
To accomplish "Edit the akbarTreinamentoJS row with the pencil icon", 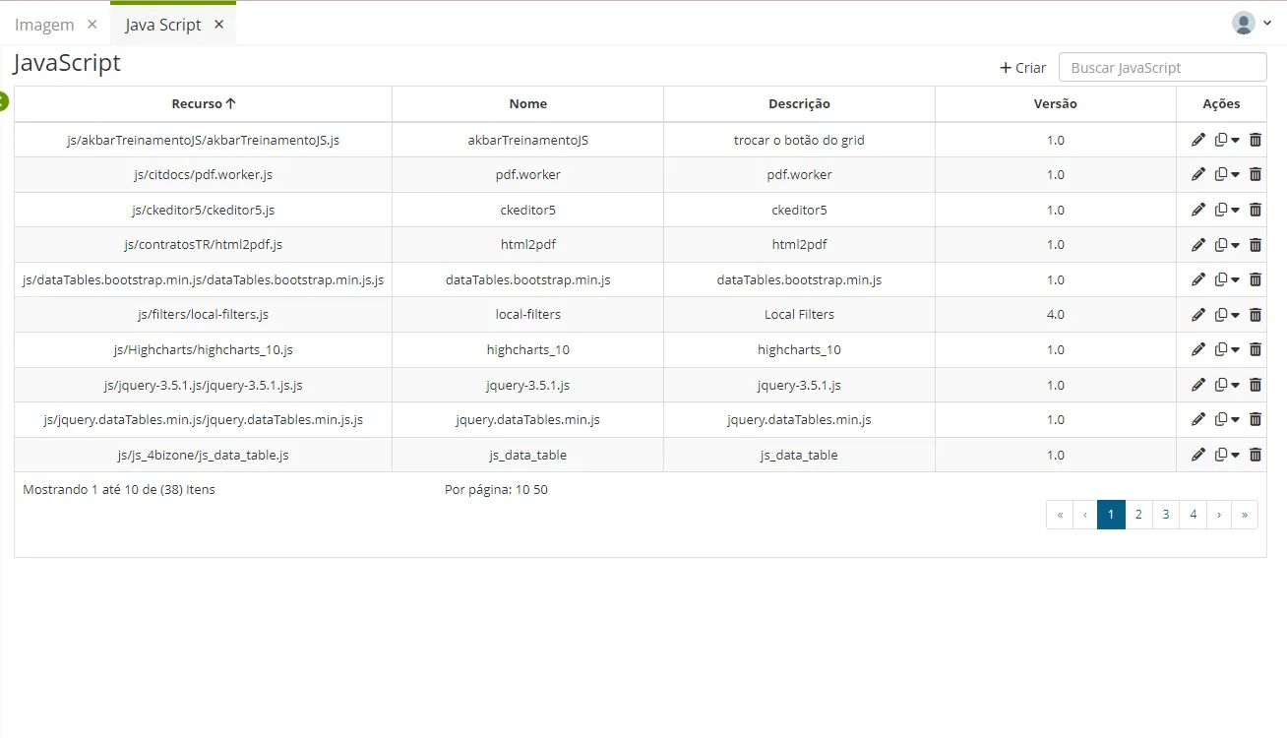I will (x=1197, y=140).
